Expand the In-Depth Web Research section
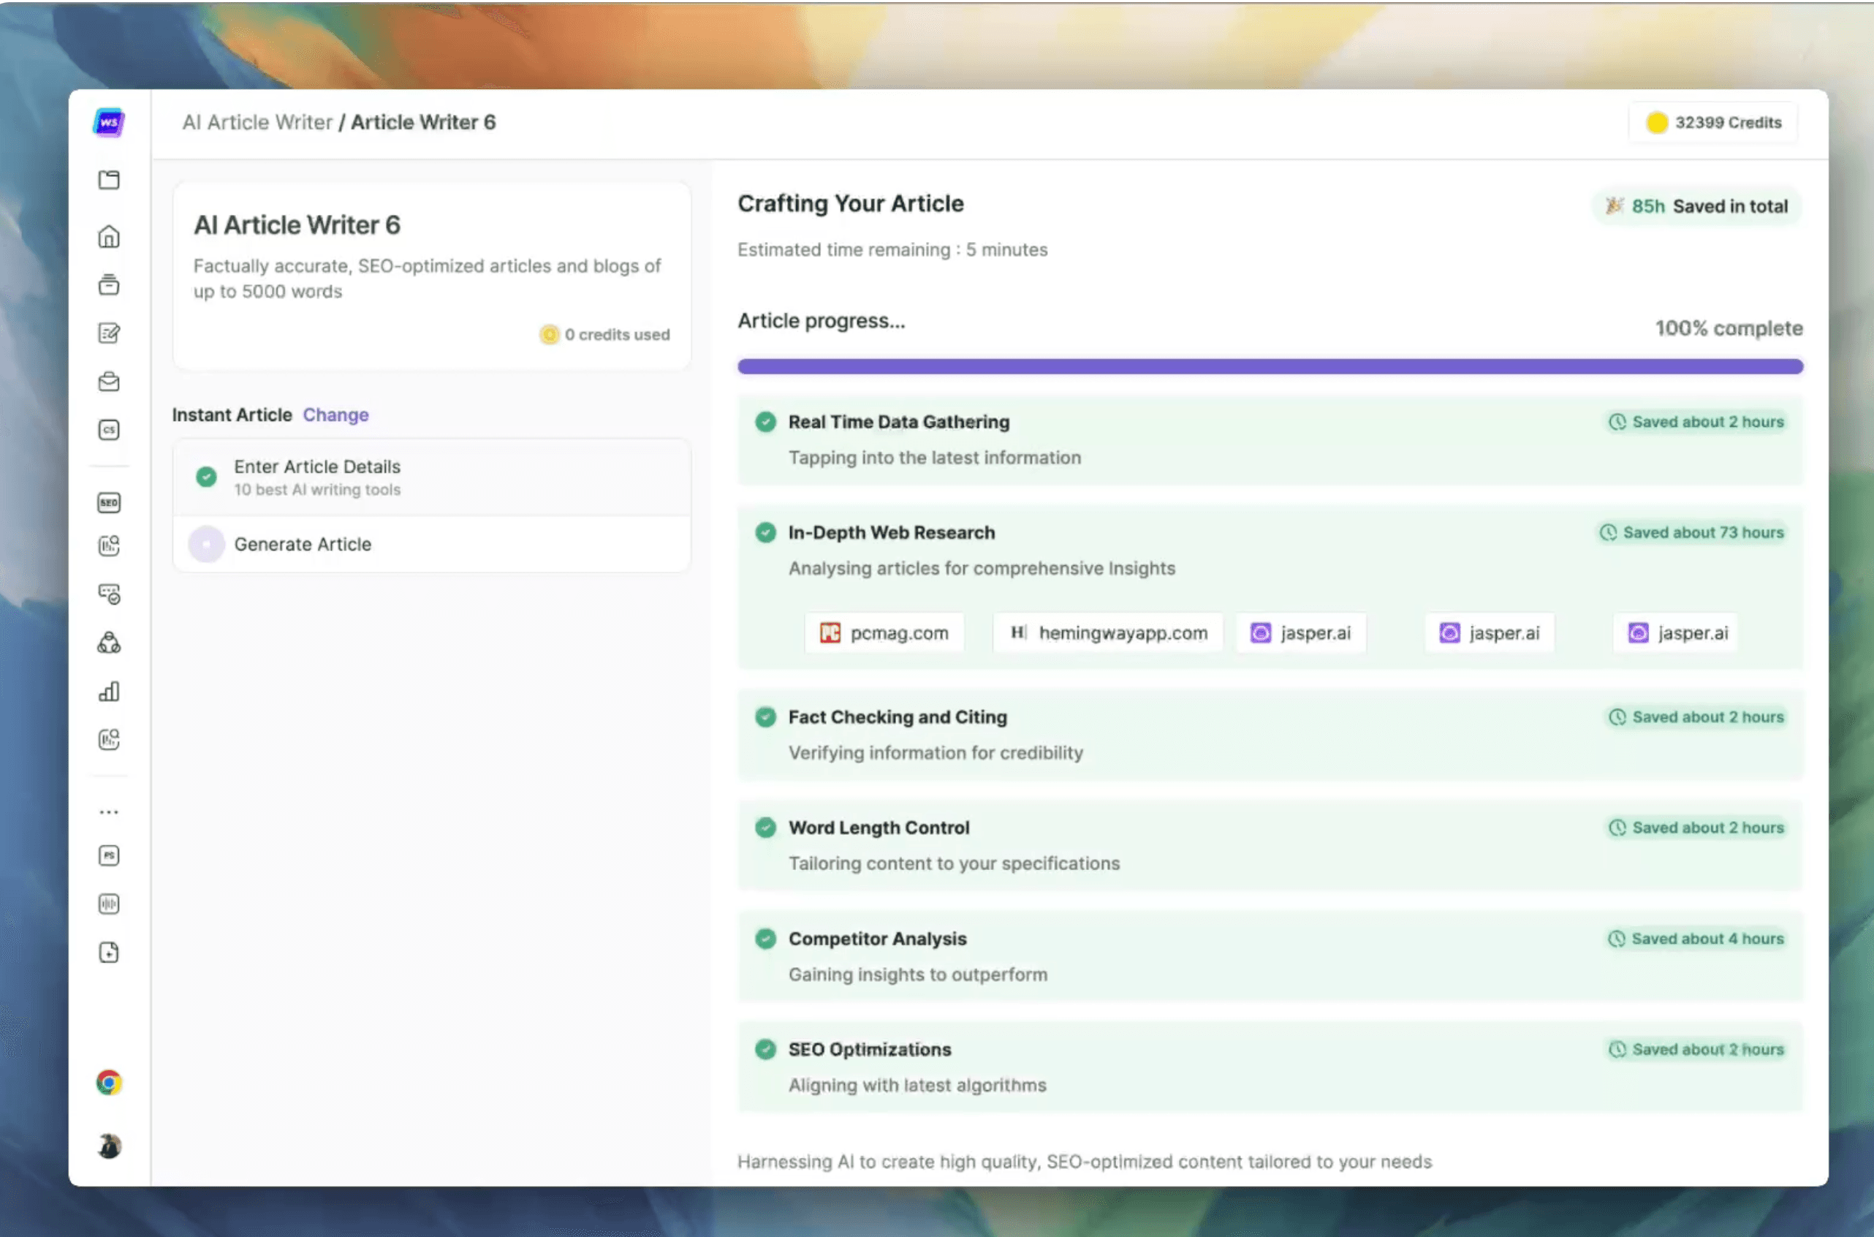 891,532
